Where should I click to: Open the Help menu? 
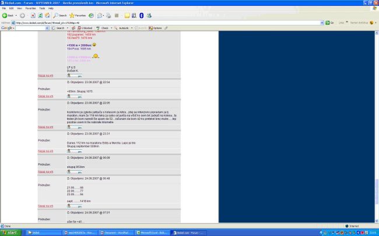(x=51, y=8)
